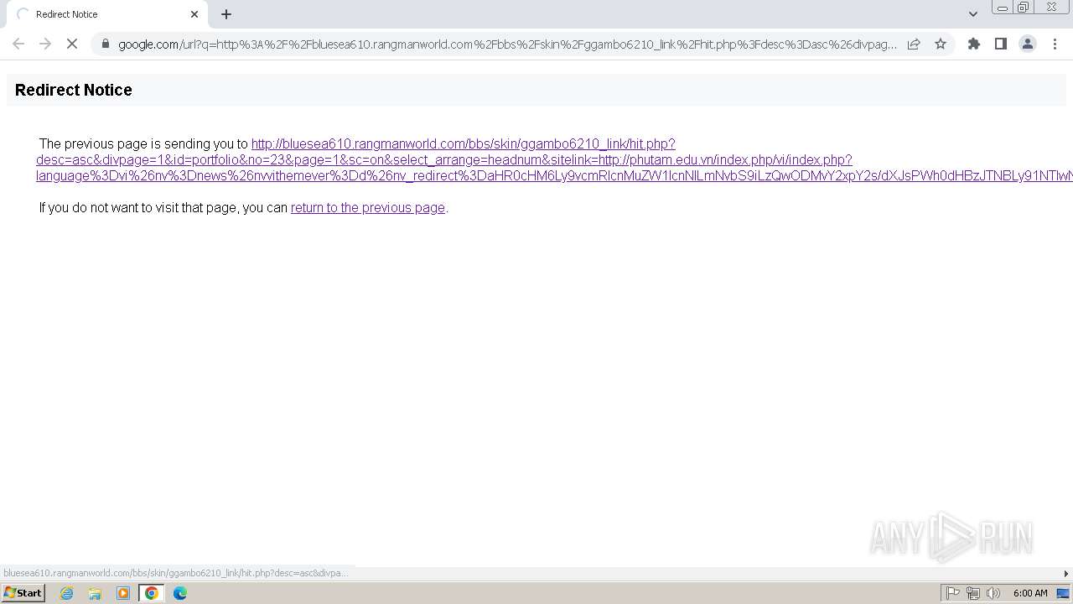Click the Redirect Notice heading
The width and height of the screenshot is (1073, 604).
tap(74, 90)
